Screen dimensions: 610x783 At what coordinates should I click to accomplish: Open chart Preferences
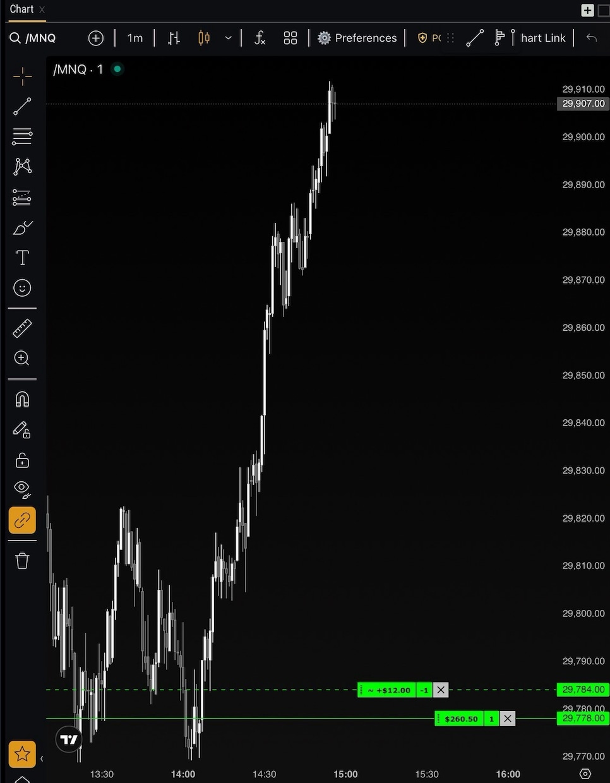[x=357, y=38]
